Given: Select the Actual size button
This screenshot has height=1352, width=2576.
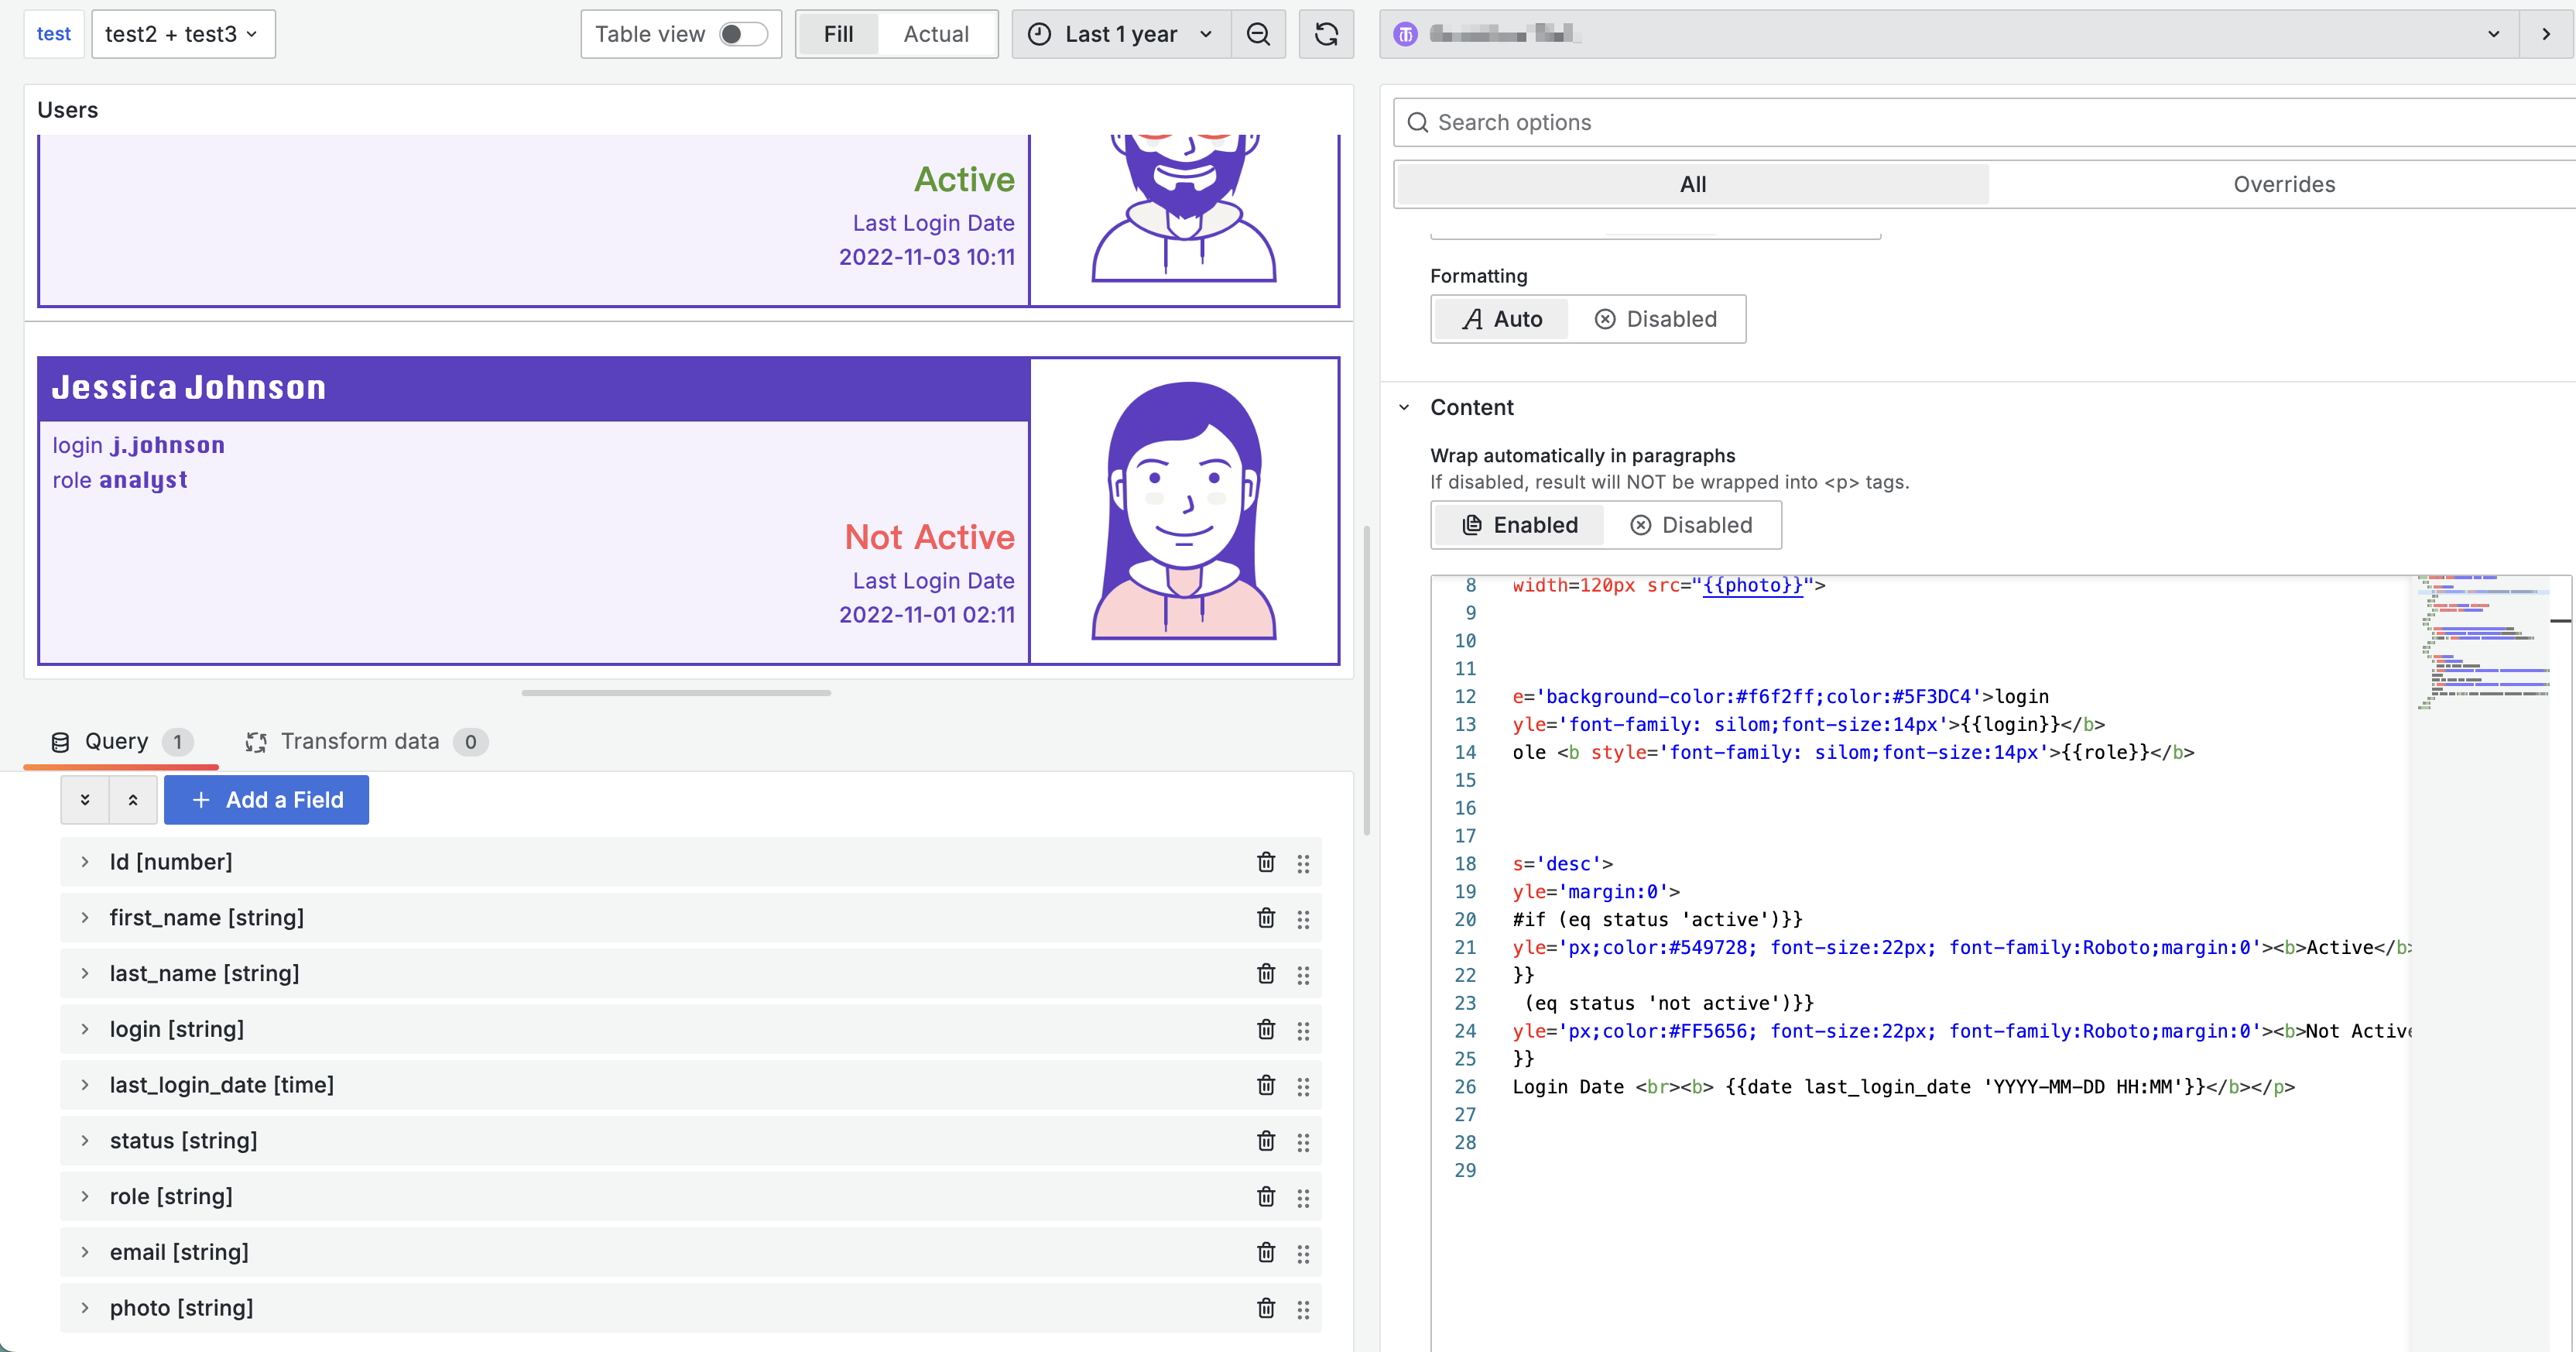Looking at the screenshot, I should tap(935, 34).
